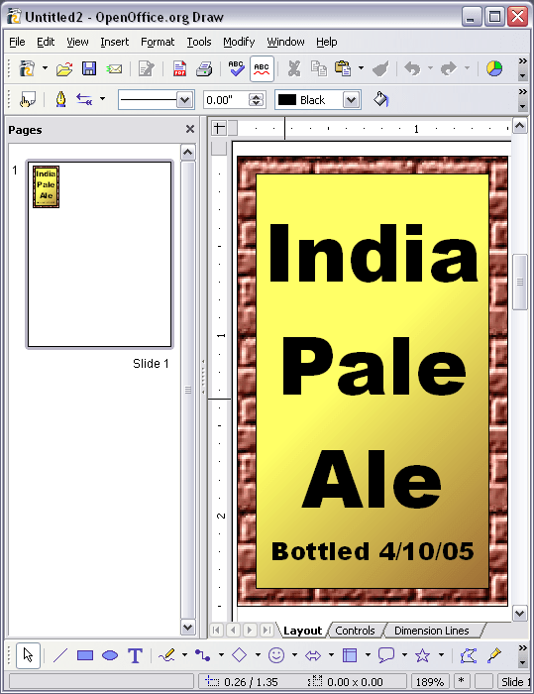534x694 pixels.
Task: Switch to the Controls layer tab
Action: [355, 631]
